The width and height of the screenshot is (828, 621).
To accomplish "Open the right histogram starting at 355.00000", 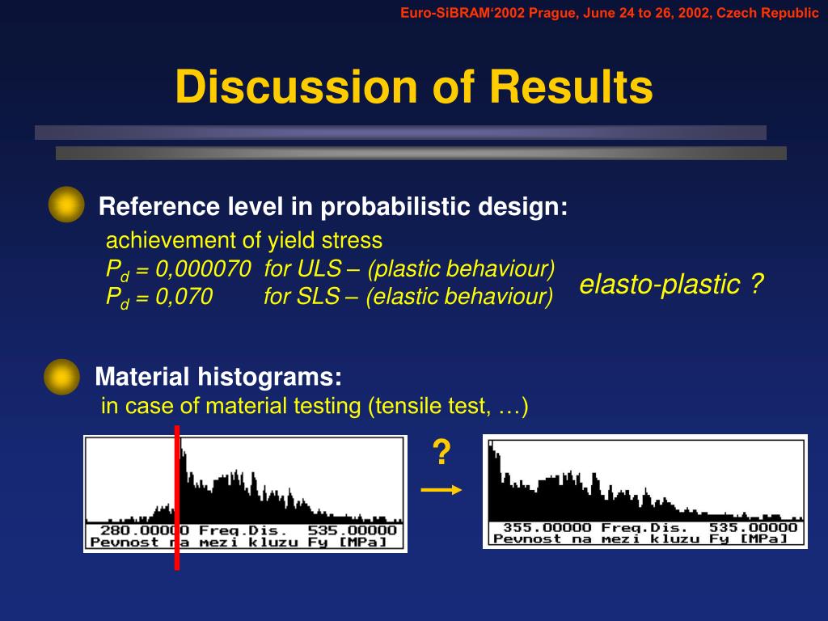I will [645, 492].
